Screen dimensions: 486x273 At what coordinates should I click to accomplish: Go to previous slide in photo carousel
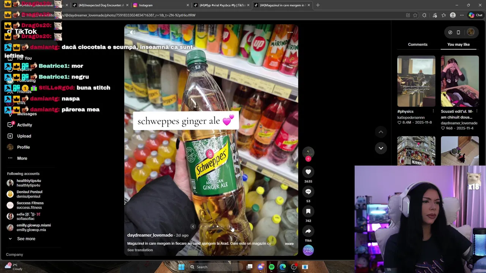193,227
